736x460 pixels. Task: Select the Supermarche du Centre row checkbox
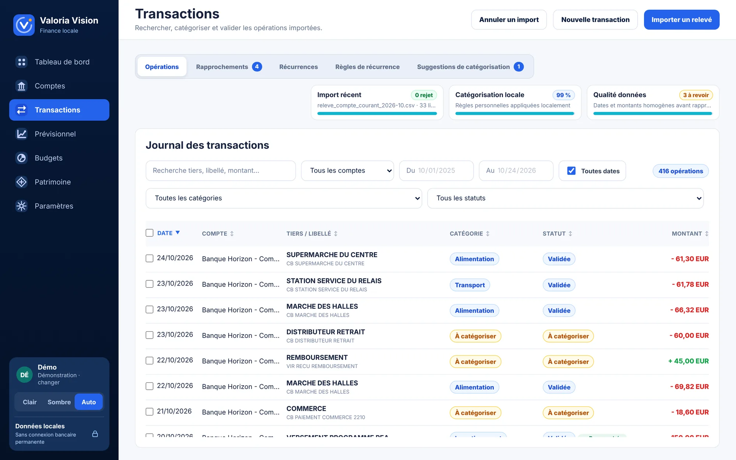click(149, 258)
